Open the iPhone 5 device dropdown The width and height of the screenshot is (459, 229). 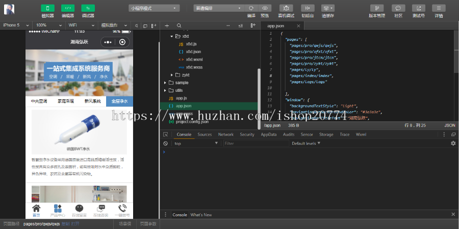16,25
